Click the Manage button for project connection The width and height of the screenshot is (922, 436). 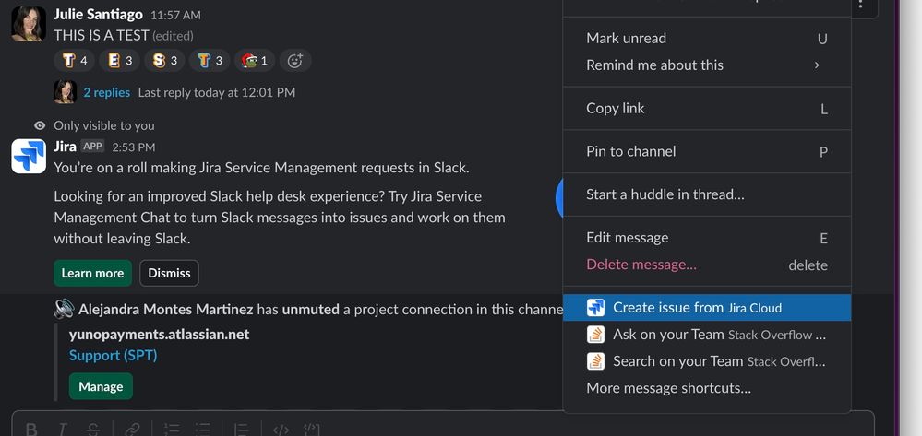(101, 386)
